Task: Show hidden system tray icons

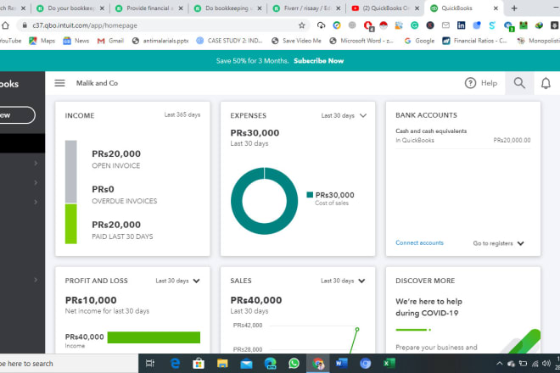Action: pos(499,364)
